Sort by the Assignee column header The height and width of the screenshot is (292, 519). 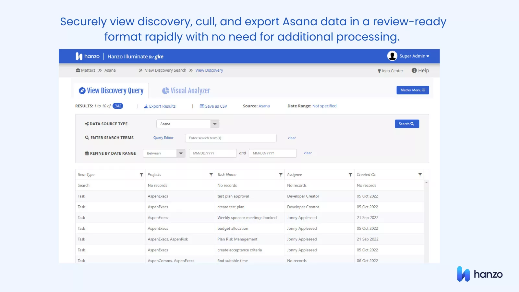coord(295,175)
